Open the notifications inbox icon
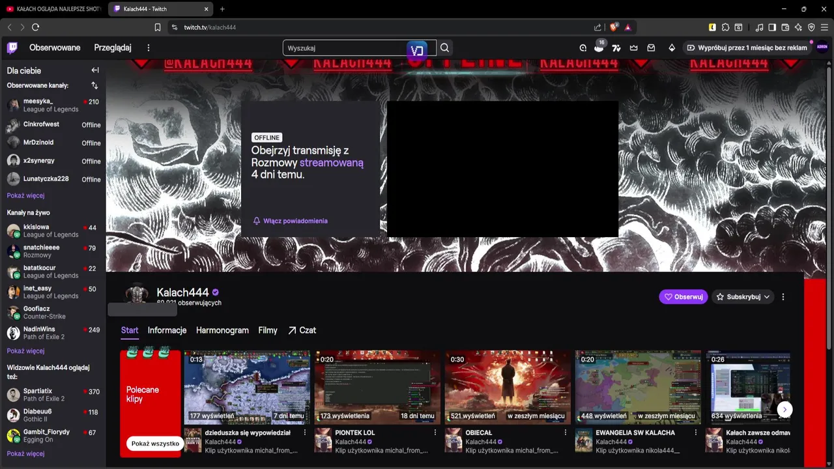The height and width of the screenshot is (469, 834). pyautogui.click(x=651, y=48)
